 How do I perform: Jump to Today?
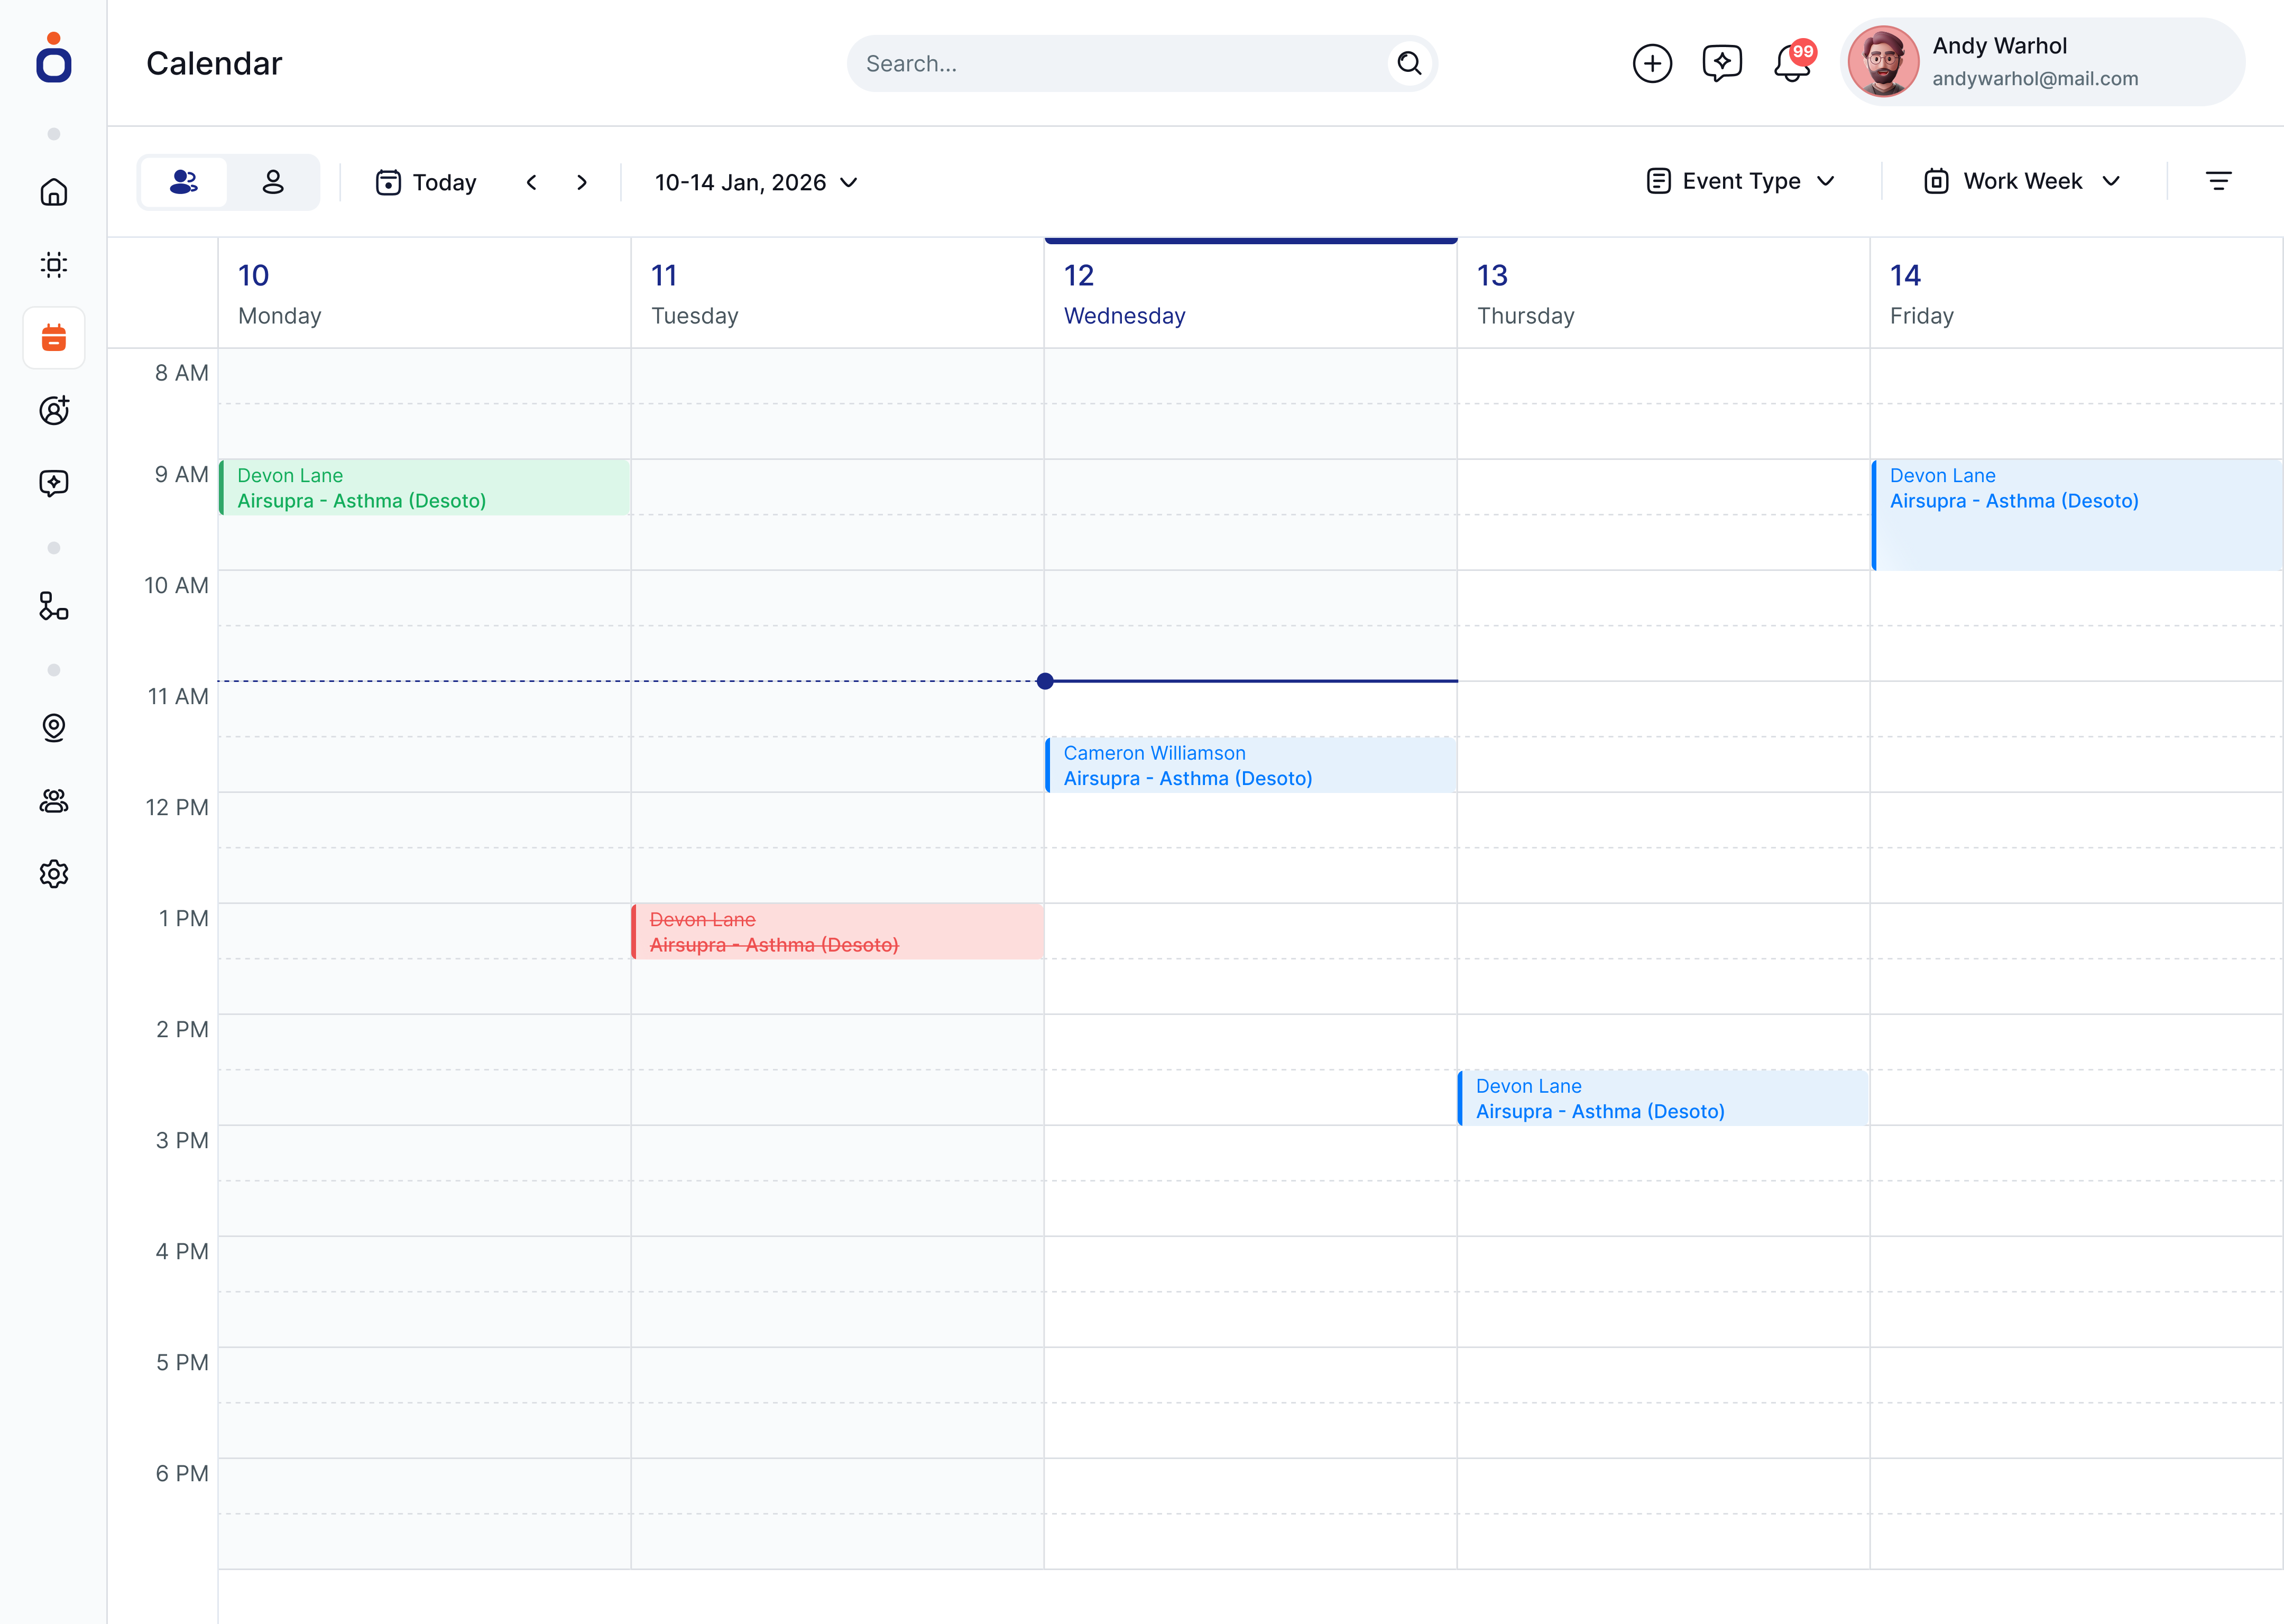426,182
